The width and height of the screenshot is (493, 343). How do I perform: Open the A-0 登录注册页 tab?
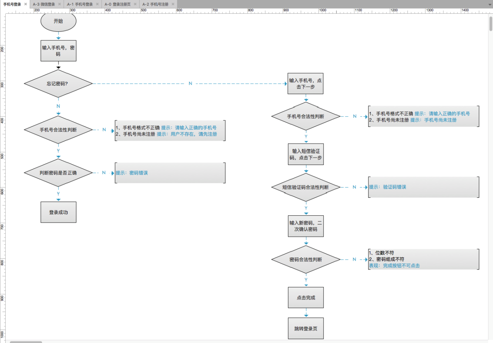click(x=118, y=4)
